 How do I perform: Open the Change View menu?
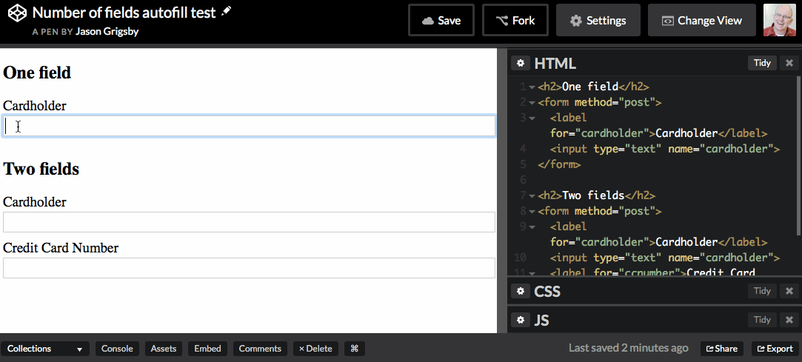701,21
